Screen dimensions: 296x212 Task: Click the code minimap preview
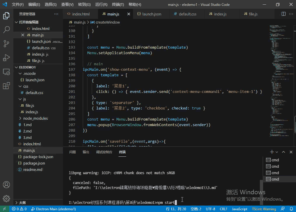[281, 81]
